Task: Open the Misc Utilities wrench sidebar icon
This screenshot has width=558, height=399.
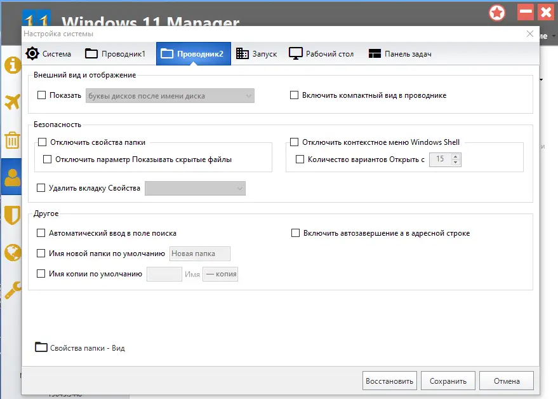Action: point(13,290)
